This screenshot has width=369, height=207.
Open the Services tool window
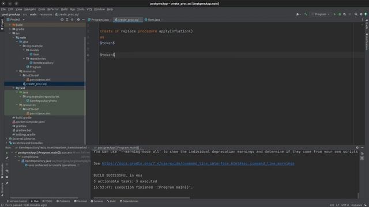[97, 201]
